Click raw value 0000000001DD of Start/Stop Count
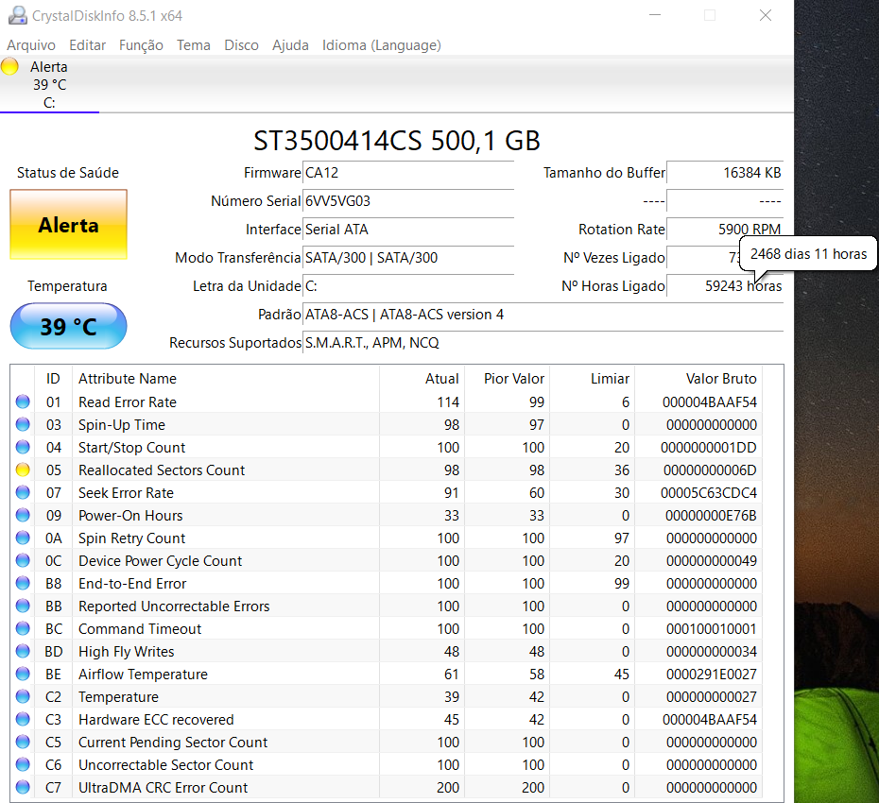 click(709, 447)
